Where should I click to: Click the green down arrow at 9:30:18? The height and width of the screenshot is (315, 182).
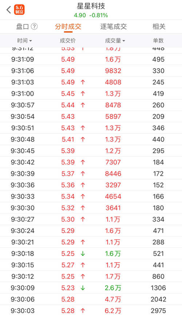point(83,254)
